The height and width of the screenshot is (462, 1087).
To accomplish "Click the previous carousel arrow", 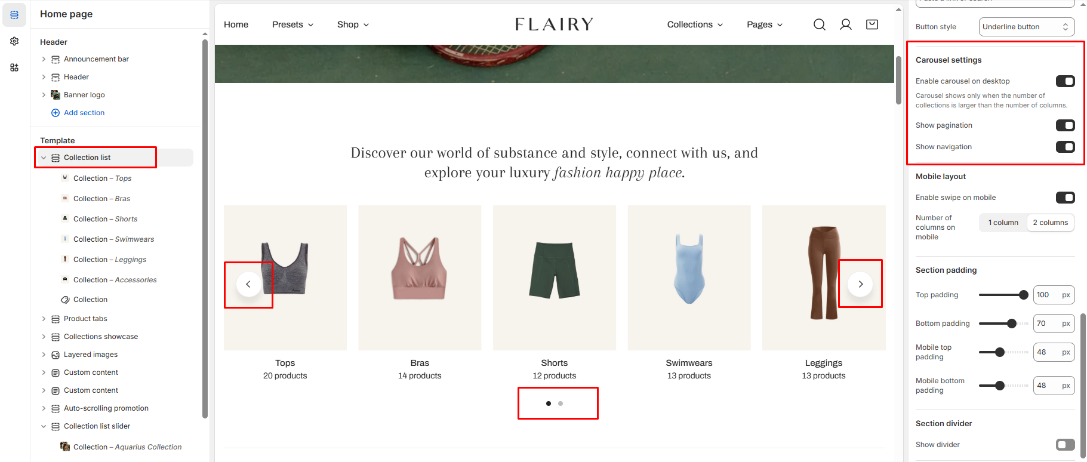I will pyautogui.click(x=248, y=284).
